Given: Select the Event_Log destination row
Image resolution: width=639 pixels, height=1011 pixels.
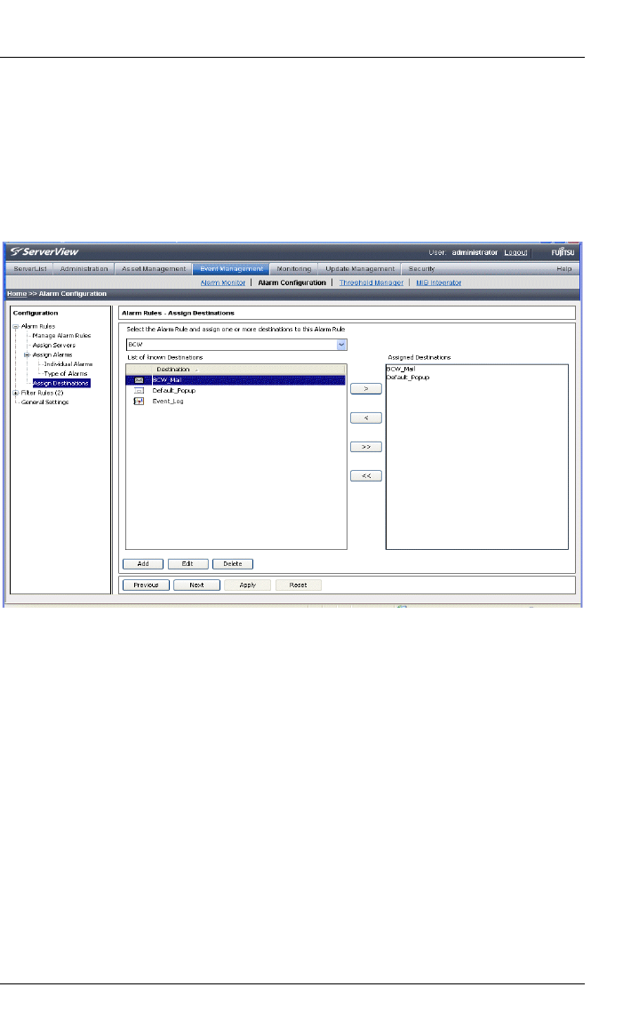Looking at the screenshot, I should click(x=236, y=401).
